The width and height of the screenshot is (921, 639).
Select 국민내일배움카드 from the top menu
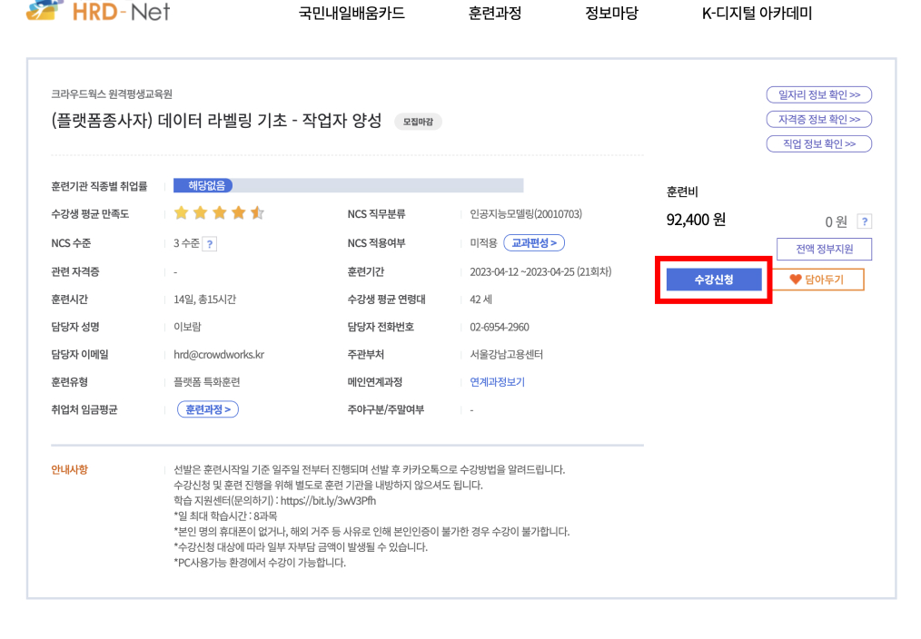(352, 13)
